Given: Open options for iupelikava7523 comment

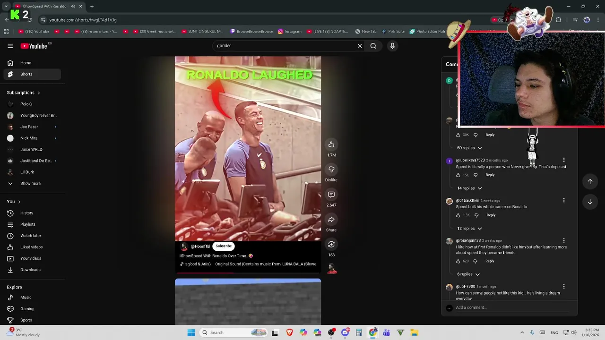Looking at the screenshot, I should click(x=563, y=160).
